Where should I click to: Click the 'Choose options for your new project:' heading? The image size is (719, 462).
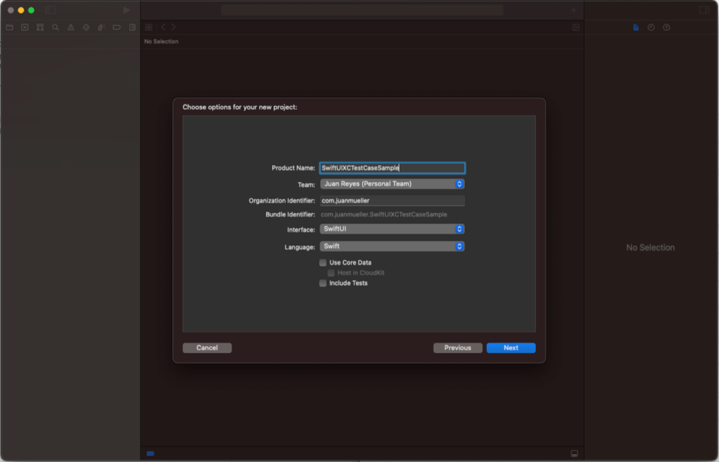(240, 107)
